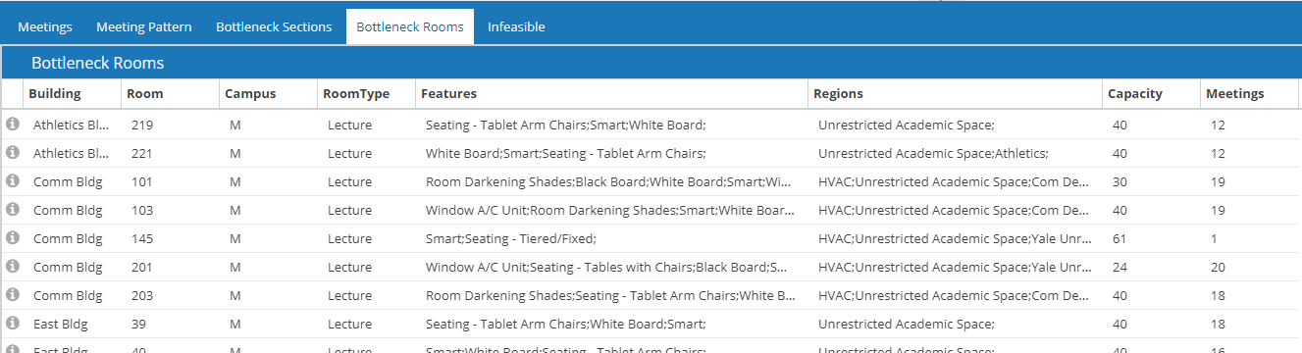1302x353 pixels.
Task: Click info icon for Comm Bldg room 103
Action: click(13, 210)
